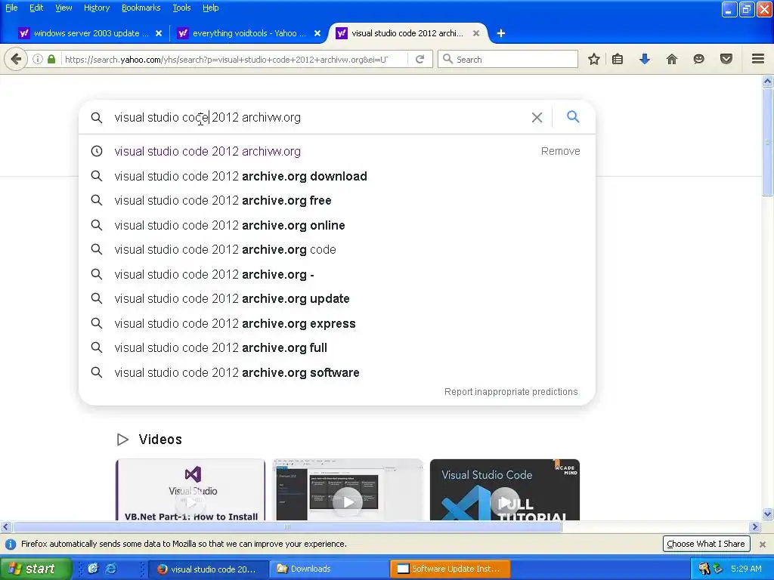
Task: Click the second system tray icon
Action: (x=718, y=569)
